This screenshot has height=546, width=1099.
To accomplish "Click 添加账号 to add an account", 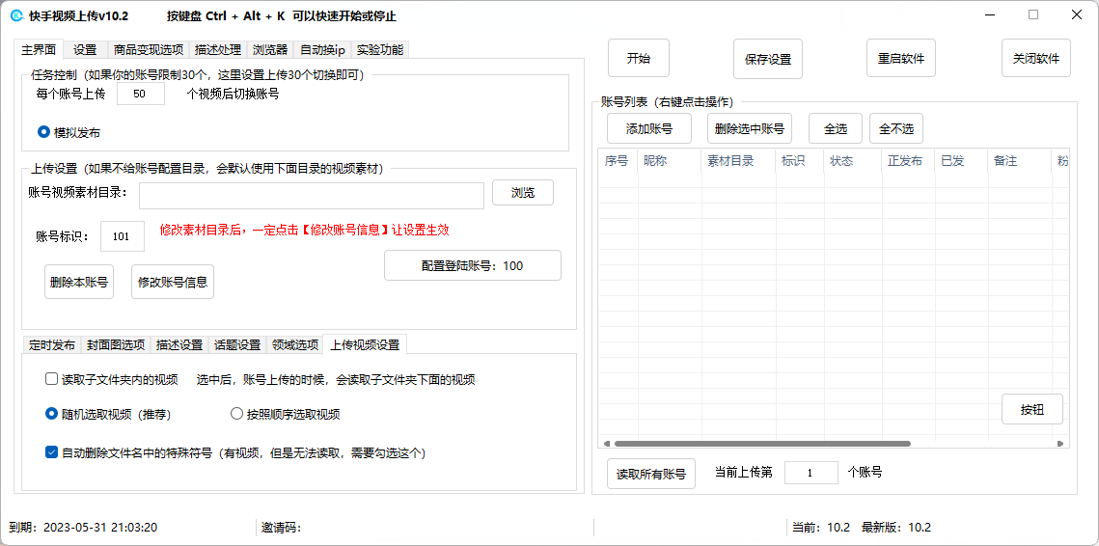I will pos(648,128).
